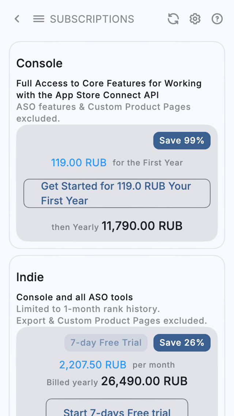The height and width of the screenshot is (416, 234).
Task: Tap the 2,207.50 RUB monthly price
Action: tap(93, 365)
